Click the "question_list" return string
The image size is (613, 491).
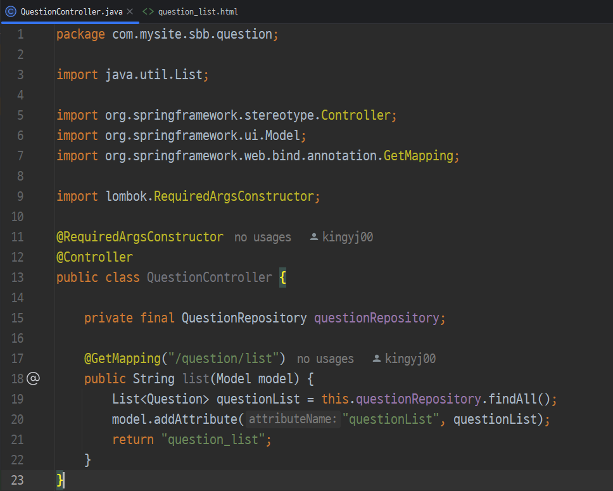(x=213, y=439)
